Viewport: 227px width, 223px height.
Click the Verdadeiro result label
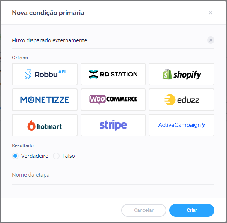[x=35, y=156]
